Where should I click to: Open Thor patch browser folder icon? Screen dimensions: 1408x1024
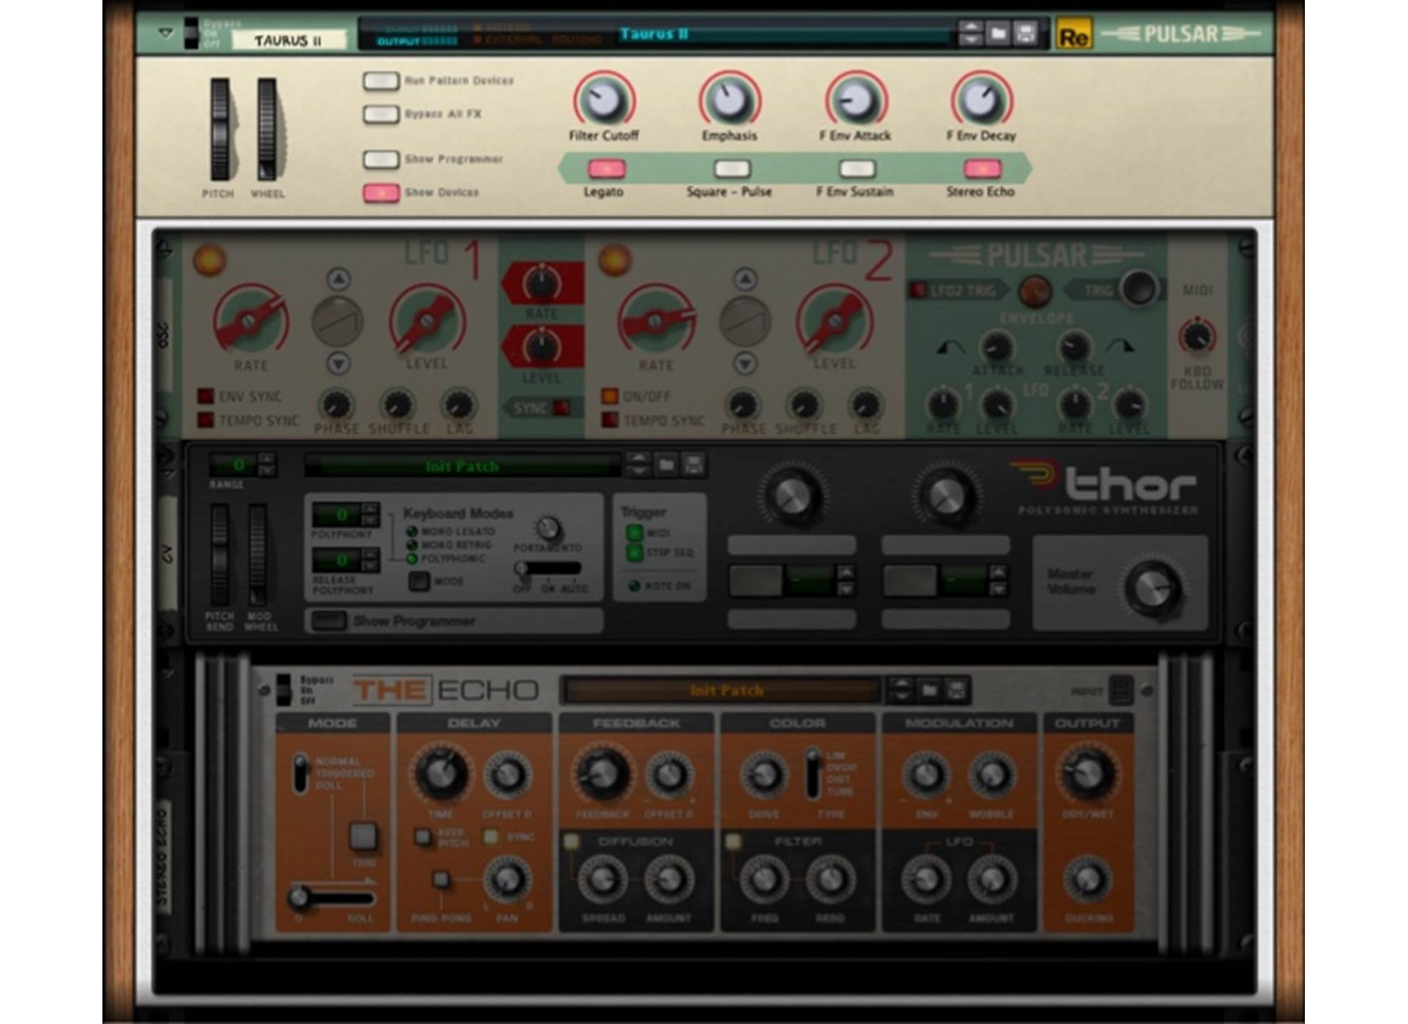click(x=666, y=465)
